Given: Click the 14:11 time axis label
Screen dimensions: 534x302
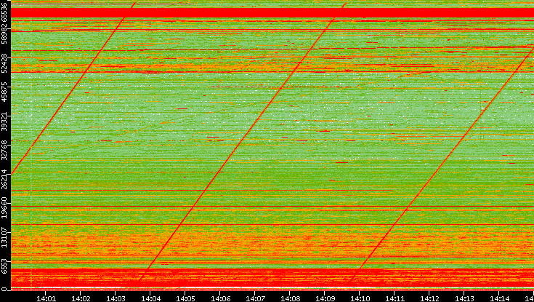Looking at the screenshot, I should [x=395, y=299].
